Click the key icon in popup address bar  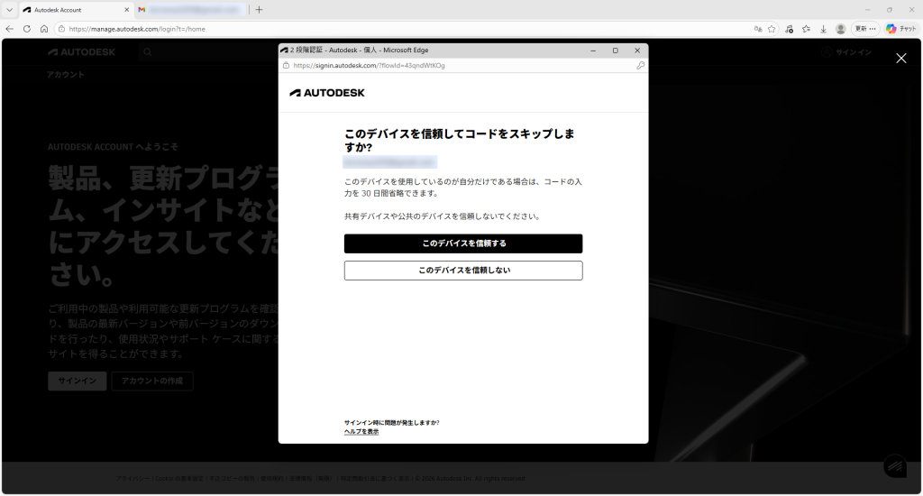[640, 66]
